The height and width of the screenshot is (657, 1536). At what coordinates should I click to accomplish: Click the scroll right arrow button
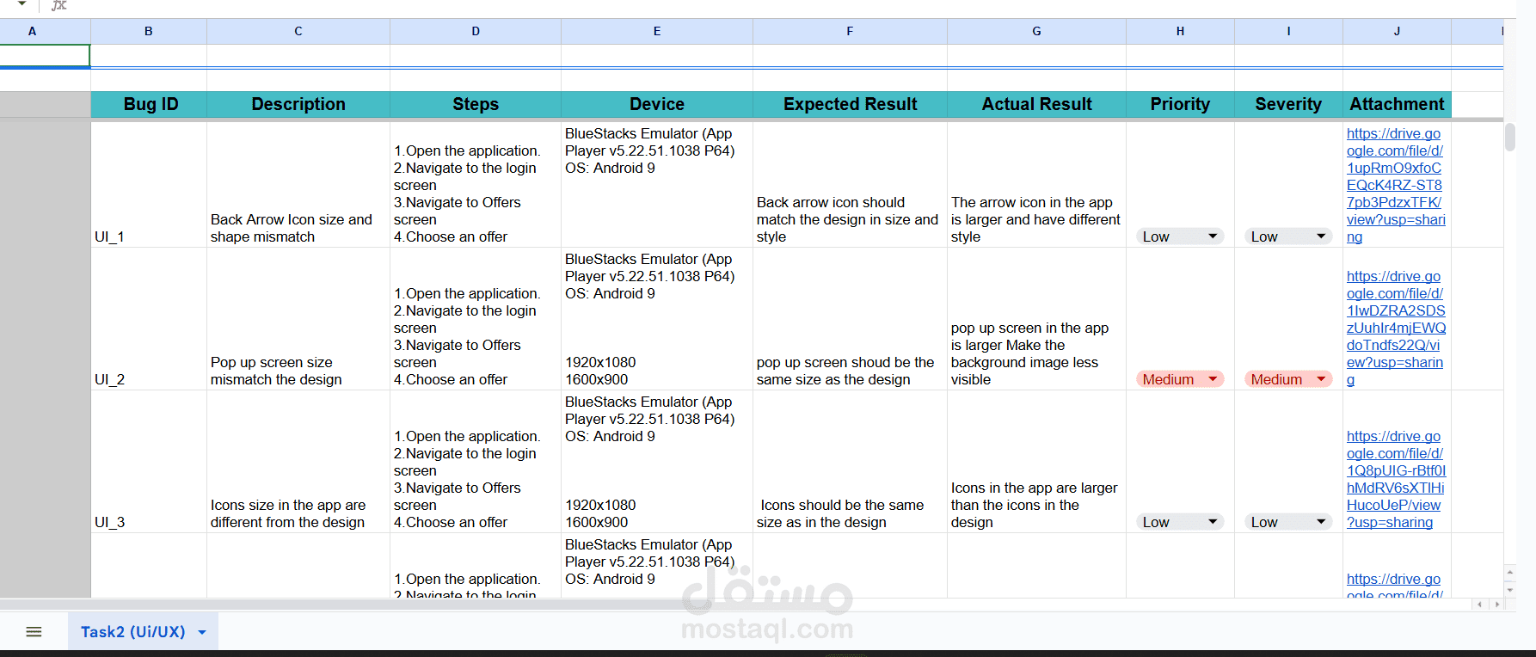click(x=1497, y=605)
